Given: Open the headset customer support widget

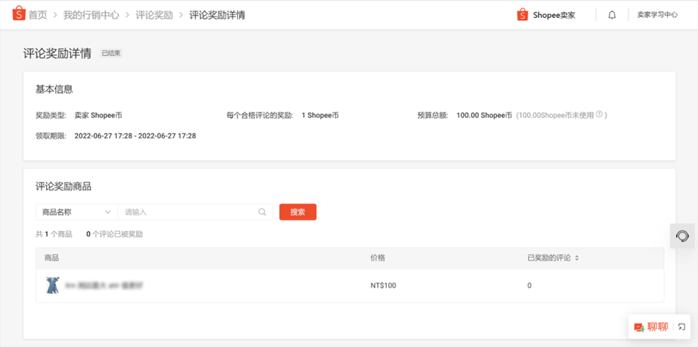Looking at the screenshot, I should point(682,236).
